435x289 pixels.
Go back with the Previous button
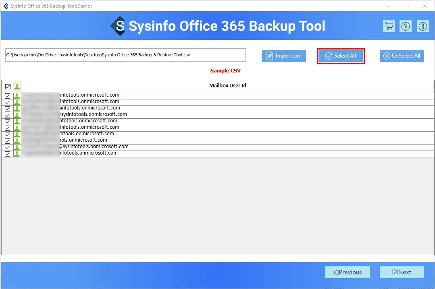coord(348,272)
